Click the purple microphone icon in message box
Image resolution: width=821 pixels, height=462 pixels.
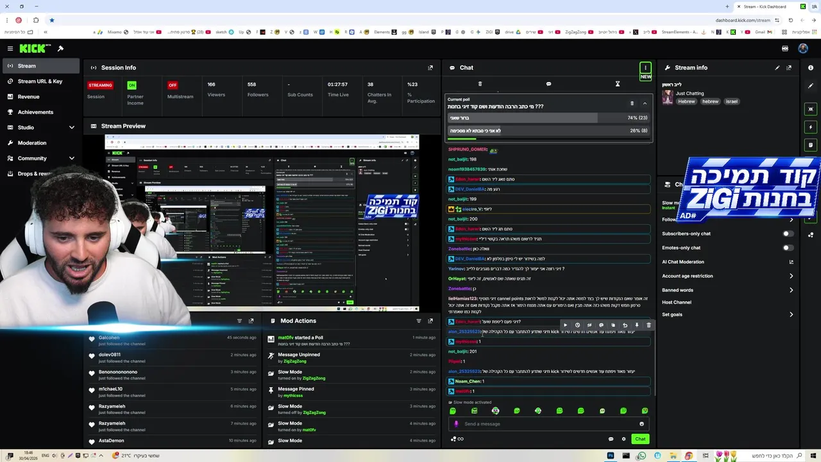pyautogui.click(x=457, y=424)
